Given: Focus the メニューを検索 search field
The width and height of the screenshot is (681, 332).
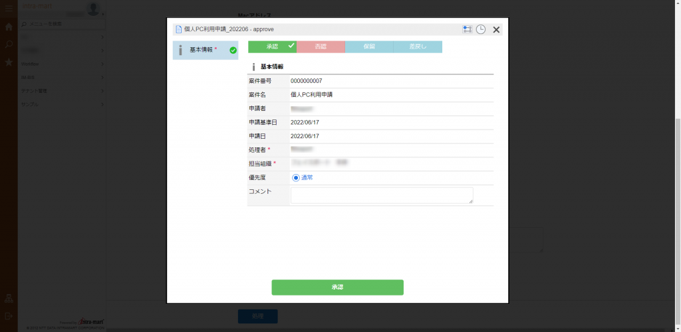Looking at the screenshot, I should pyautogui.click(x=62, y=24).
